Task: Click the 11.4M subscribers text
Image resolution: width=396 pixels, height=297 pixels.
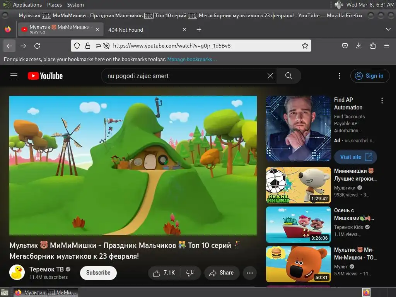Action: (48, 277)
